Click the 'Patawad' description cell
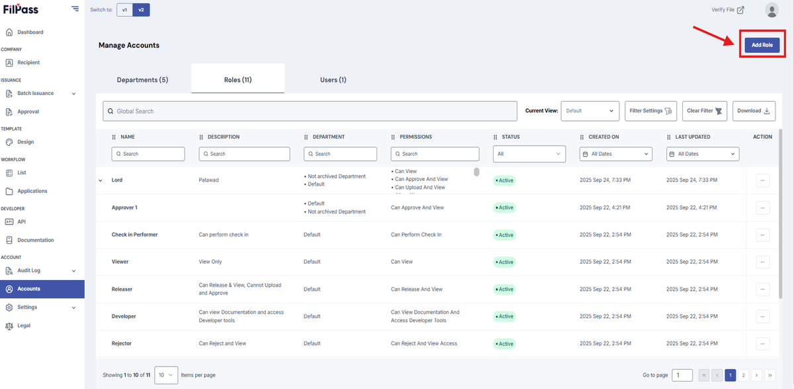 pyautogui.click(x=210, y=180)
